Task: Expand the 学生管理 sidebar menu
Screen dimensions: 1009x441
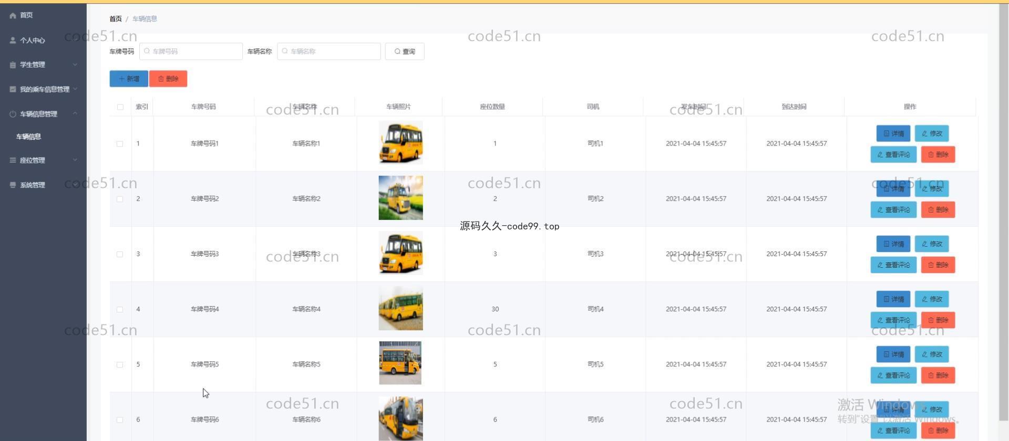Action: pos(43,65)
